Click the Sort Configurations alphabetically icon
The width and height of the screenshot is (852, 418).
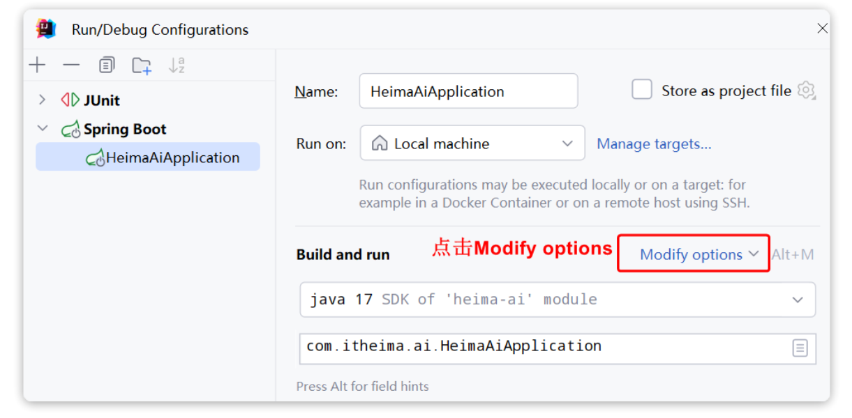(x=177, y=65)
